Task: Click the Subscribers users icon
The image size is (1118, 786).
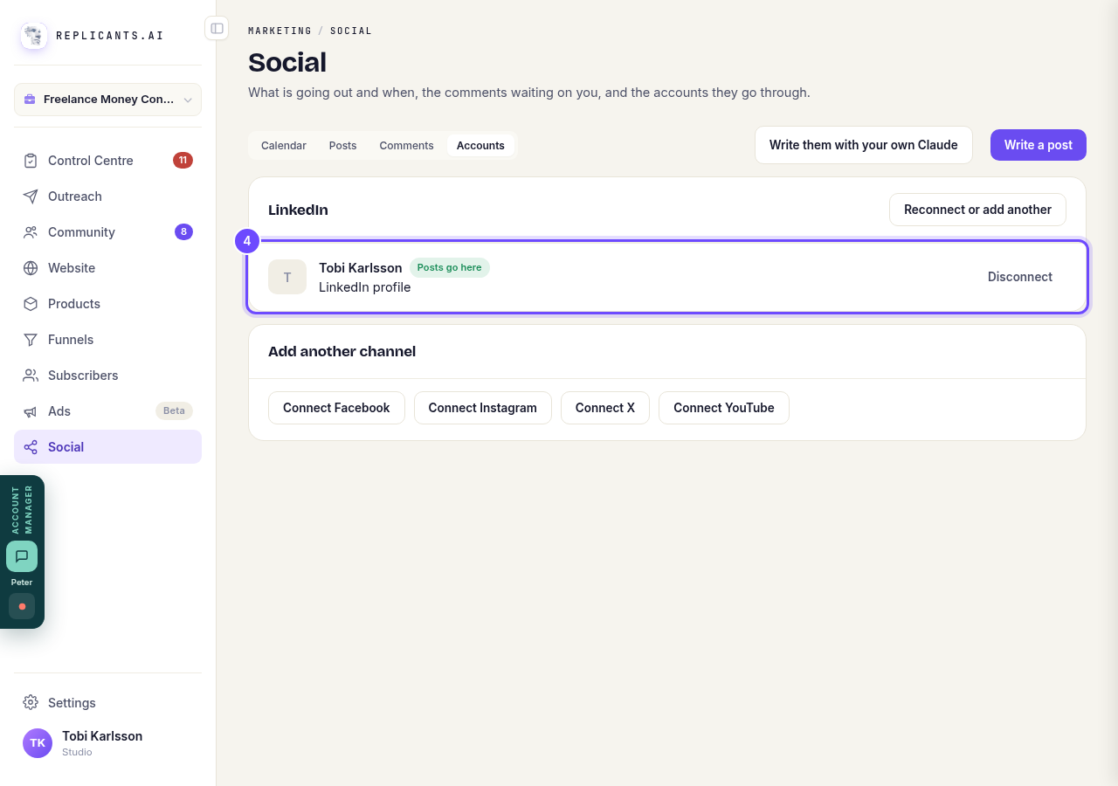Action: [31, 376]
